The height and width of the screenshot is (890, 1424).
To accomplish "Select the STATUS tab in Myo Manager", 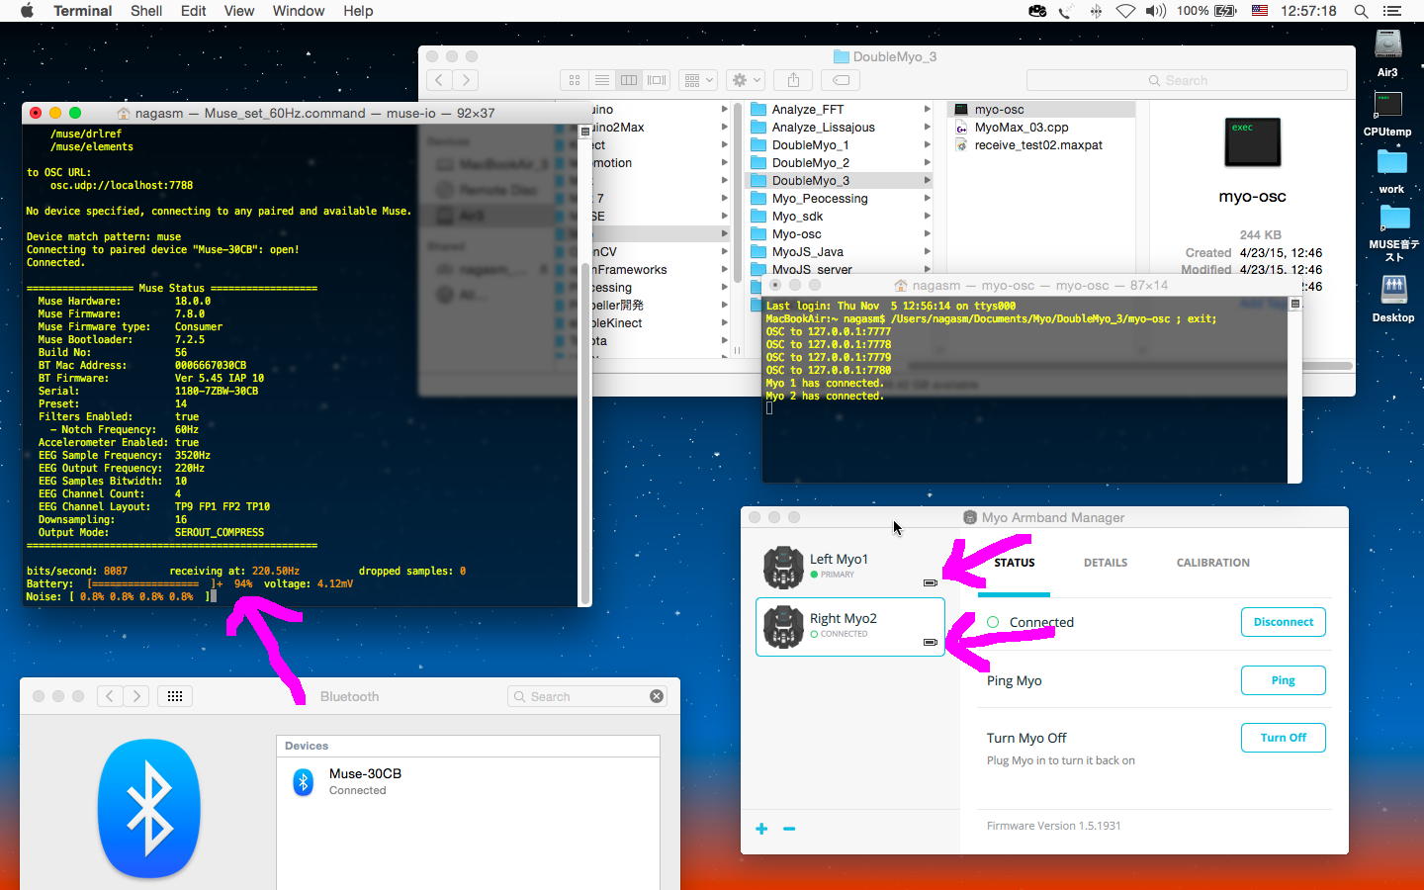I will click(1015, 563).
